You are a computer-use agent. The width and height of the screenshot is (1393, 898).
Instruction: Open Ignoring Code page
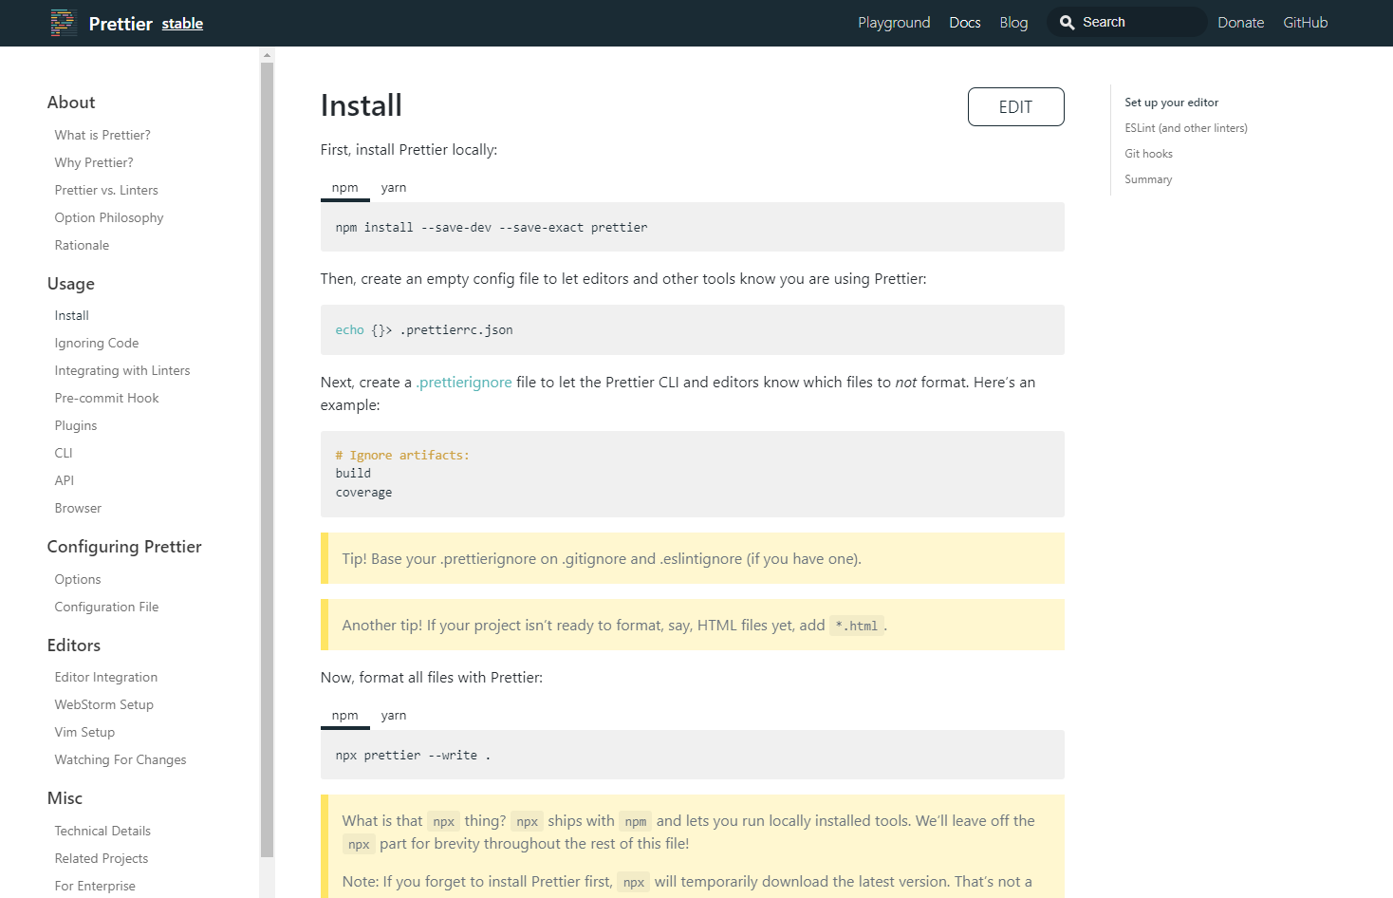tap(97, 343)
